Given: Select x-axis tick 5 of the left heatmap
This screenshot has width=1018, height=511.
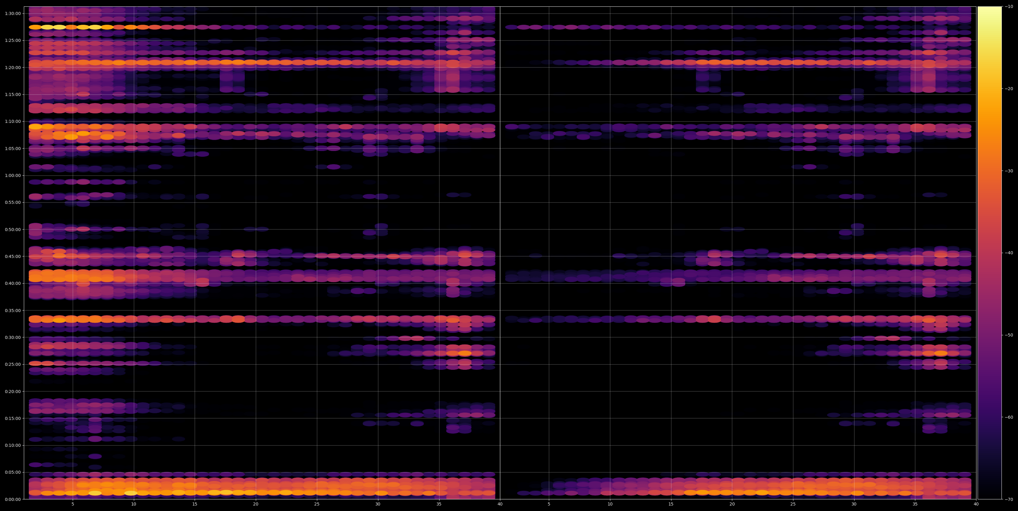Looking at the screenshot, I should tap(73, 504).
